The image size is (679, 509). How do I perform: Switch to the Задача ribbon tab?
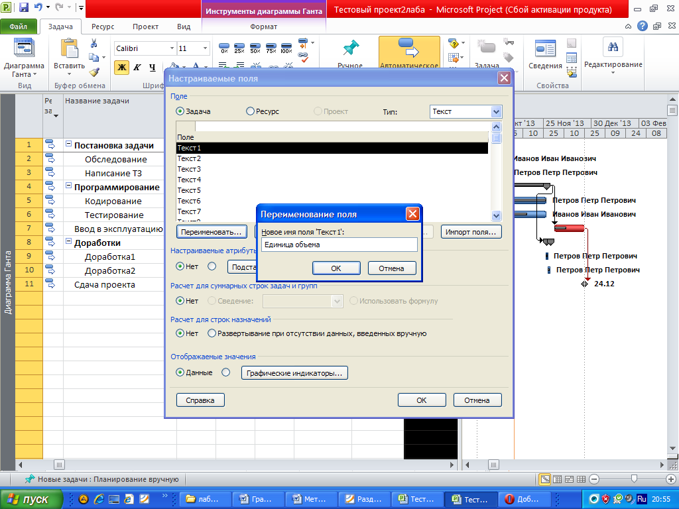60,27
